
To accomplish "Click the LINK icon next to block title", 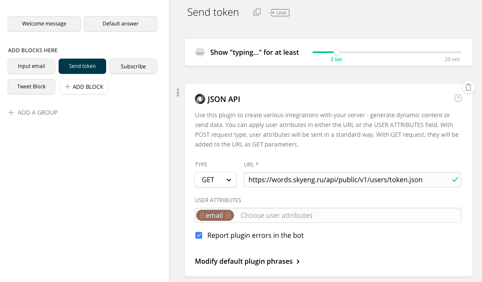I will tap(279, 13).
